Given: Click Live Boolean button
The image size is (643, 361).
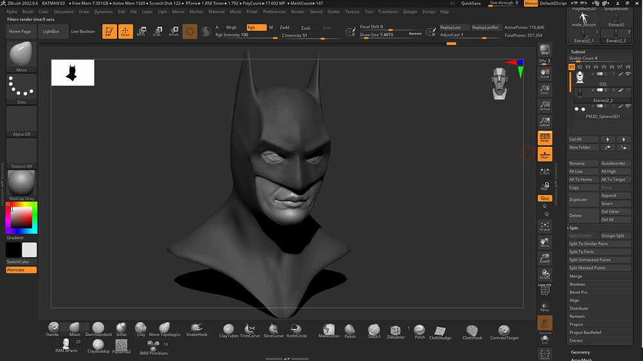Looking at the screenshot, I should pyautogui.click(x=83, y=31).
